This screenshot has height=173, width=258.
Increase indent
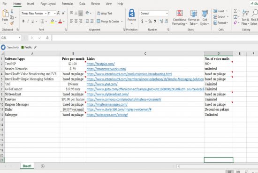[x=92, y=21]
